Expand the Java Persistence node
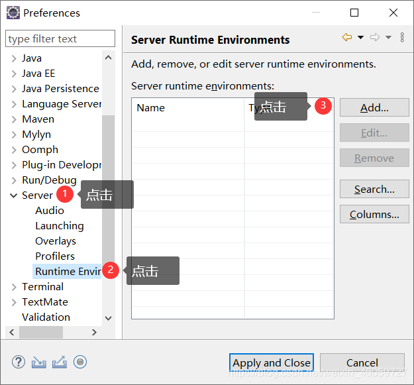Image resolution: width=414 pixels, height=385 pixels. pyautogui.click(x=14, y=89)
